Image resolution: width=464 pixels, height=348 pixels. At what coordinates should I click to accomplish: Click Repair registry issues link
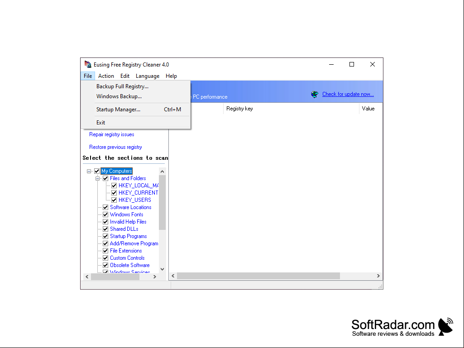(x=111, y=134)
